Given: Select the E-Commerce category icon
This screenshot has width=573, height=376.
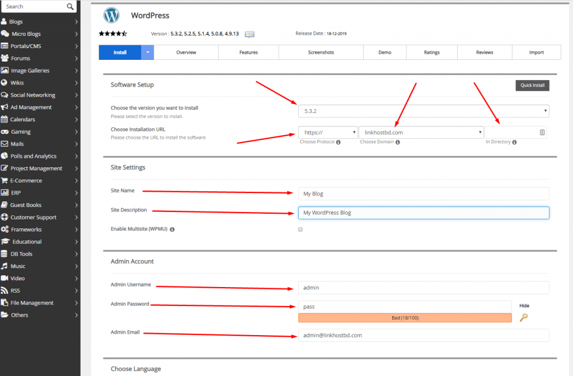Looking at the screenshot, I should coord(6,180).
